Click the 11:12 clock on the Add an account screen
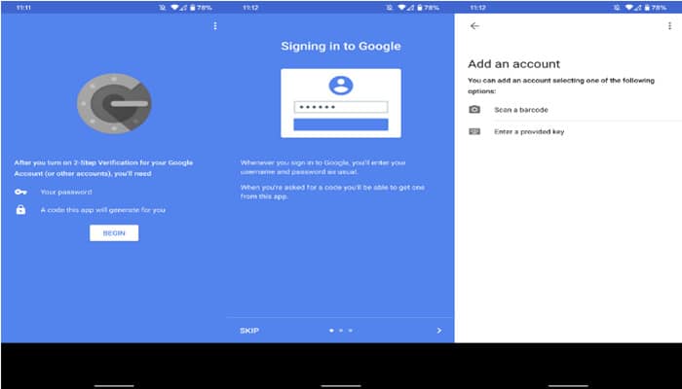The height and width of the screenshot is (389, 682). click(477, 8)
